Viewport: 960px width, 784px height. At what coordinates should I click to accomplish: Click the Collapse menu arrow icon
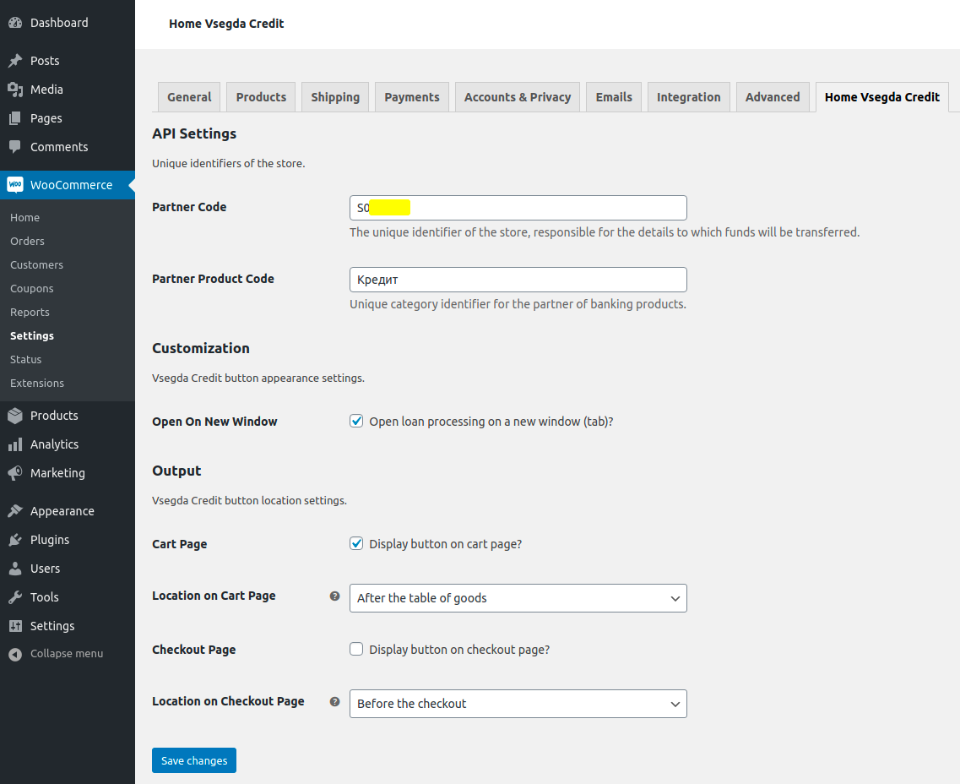pyautogui.click(x=15, y=654)
